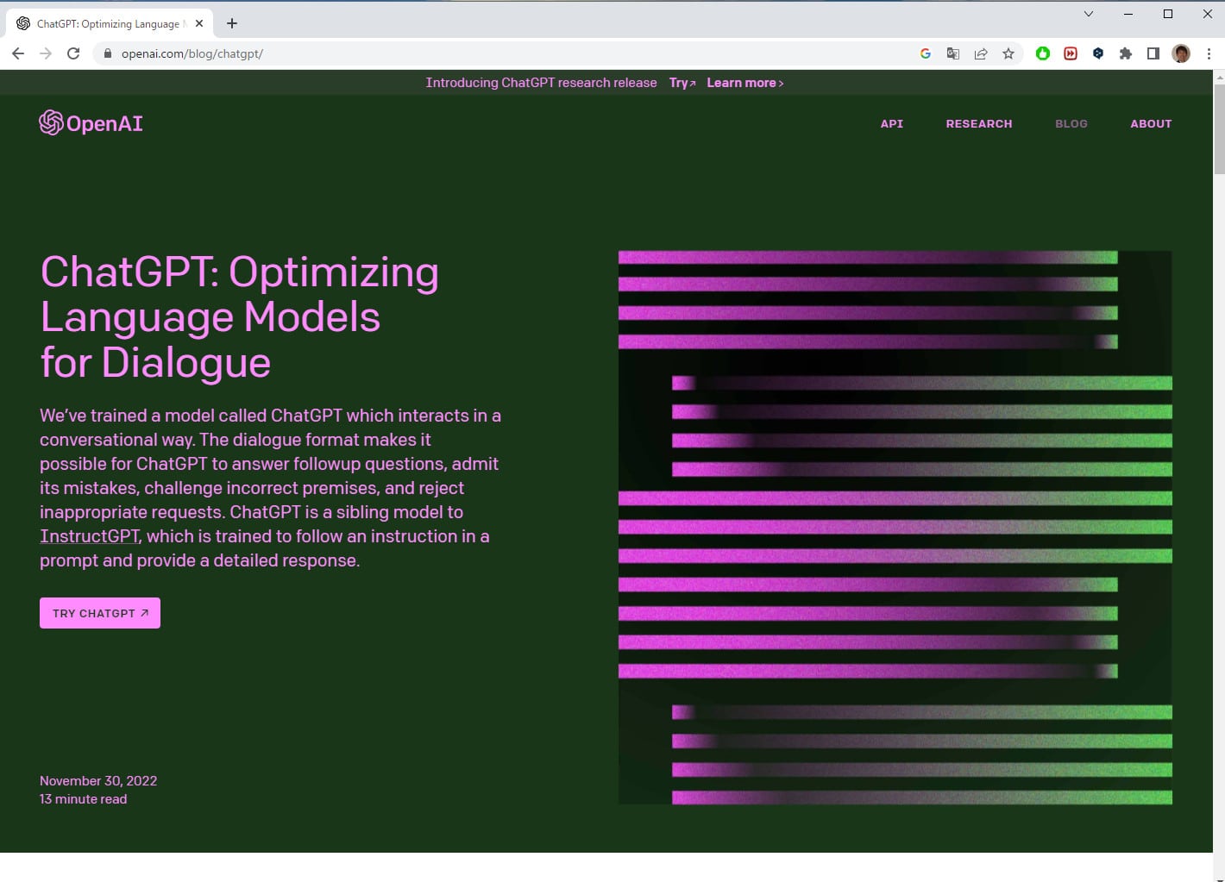This screenshot has height=882, width=1225.
Task: Toggle the browser side panel icon
Action: coord(1153,53)
